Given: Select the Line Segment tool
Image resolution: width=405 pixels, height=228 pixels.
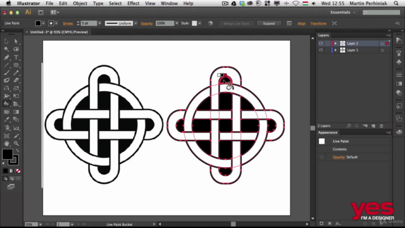Looking at the screenshot, I should (x=6, y=65).
